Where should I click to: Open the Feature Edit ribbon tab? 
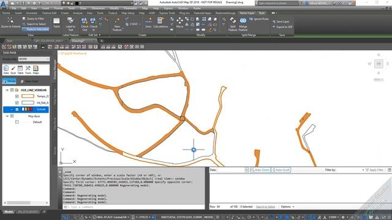(x=49, y=13)
